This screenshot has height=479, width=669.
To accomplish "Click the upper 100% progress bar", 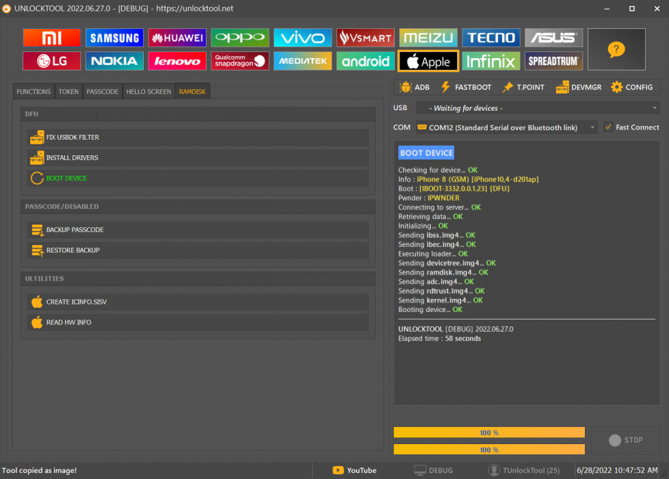I will 489,432.
